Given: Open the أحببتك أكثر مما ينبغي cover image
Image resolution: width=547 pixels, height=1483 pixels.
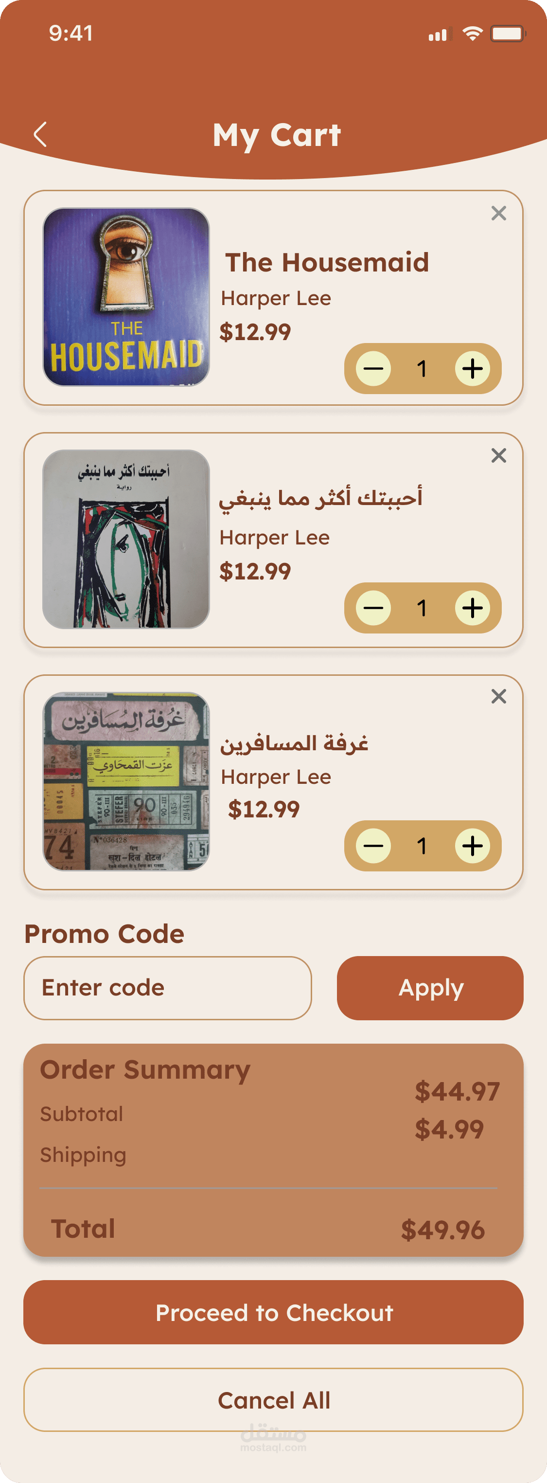Looking at the screenshot, I should click(x=126, y=539).
